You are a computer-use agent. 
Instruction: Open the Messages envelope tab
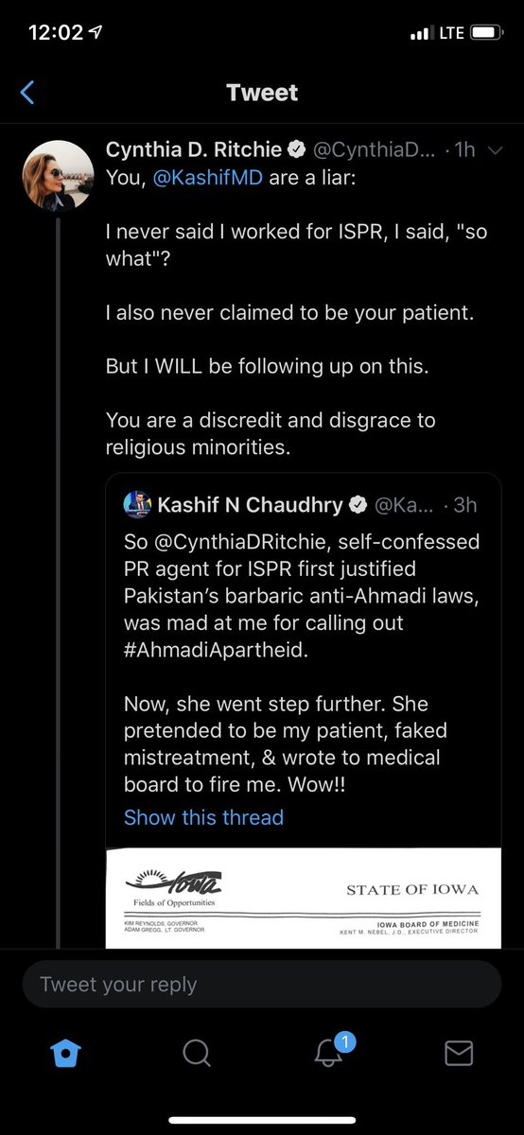[x=459, y=1053]
